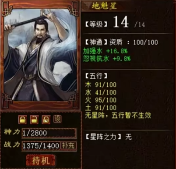
Task: Click the red 待机 standby button
Action: coord(41,161)
